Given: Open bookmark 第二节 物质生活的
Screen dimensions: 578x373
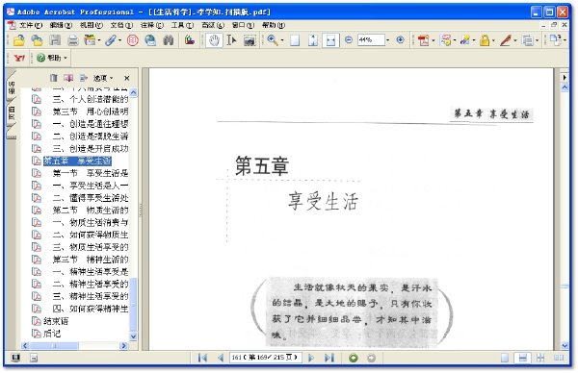Looking at the screenshot, I should coord(91,210).
